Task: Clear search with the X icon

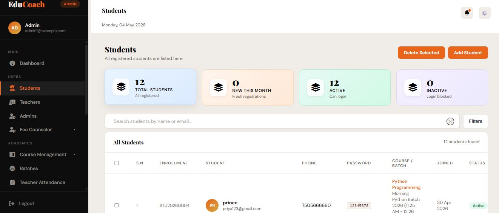Action: click(x=450, y=121)
